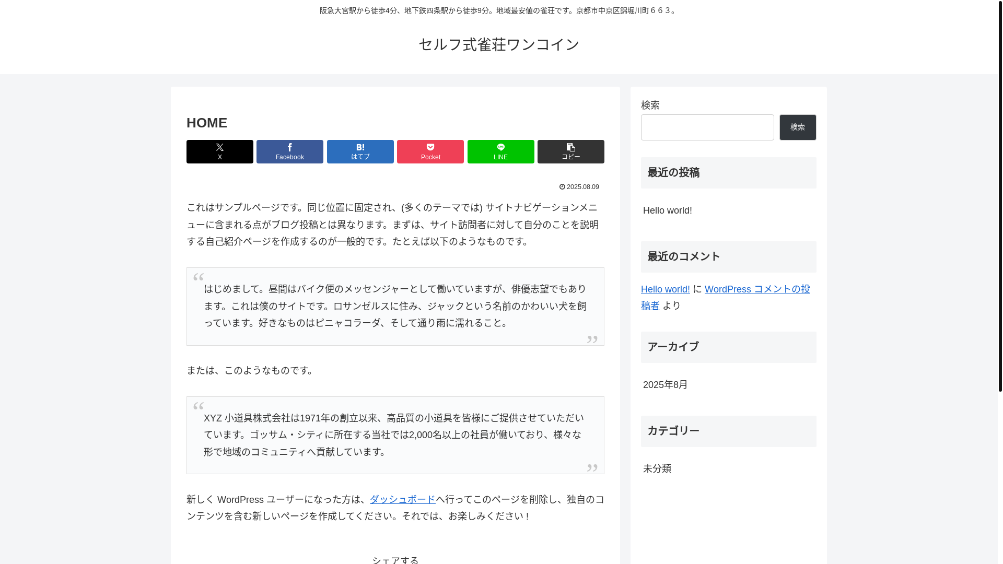Share the page via LINE
The image size is (1003, 564).
click(501, 151)
